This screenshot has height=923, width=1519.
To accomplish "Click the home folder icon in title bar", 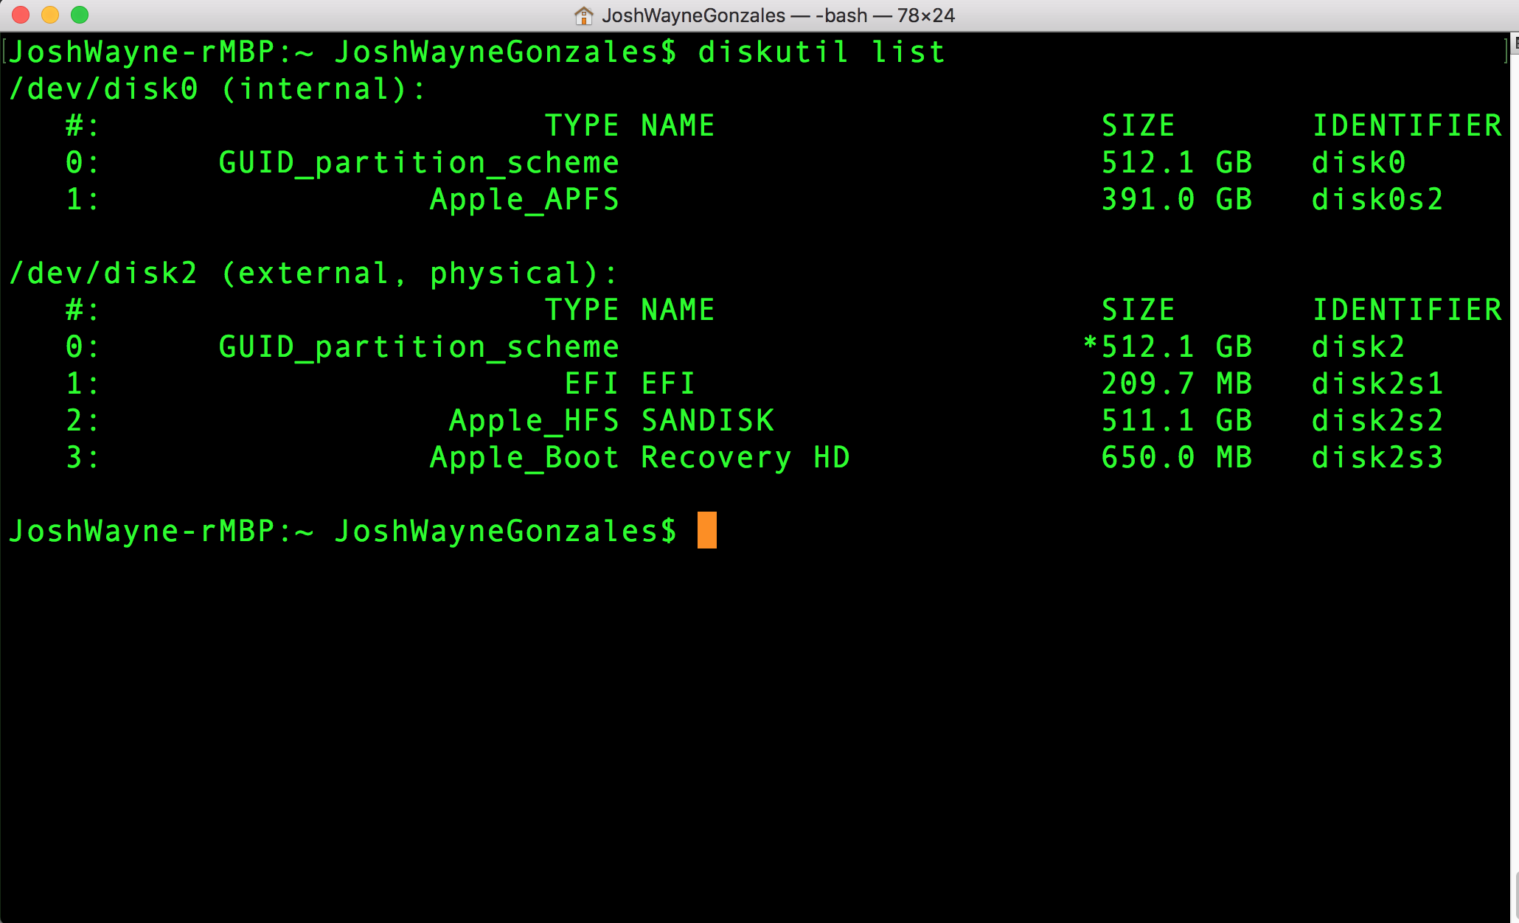I will 583,15.
